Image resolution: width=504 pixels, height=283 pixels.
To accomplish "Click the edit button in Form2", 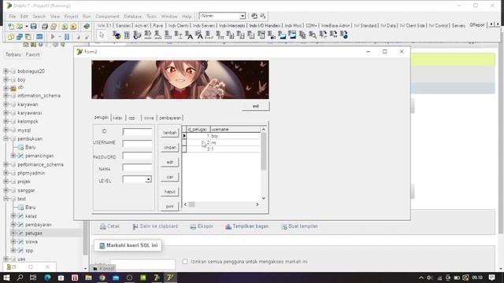I will [170, 163].
